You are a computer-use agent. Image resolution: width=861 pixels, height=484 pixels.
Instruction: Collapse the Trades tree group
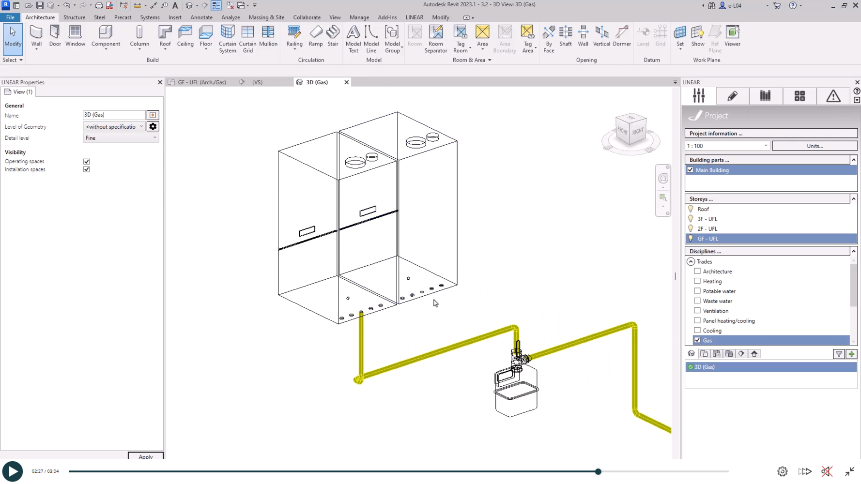pos(691,261)
